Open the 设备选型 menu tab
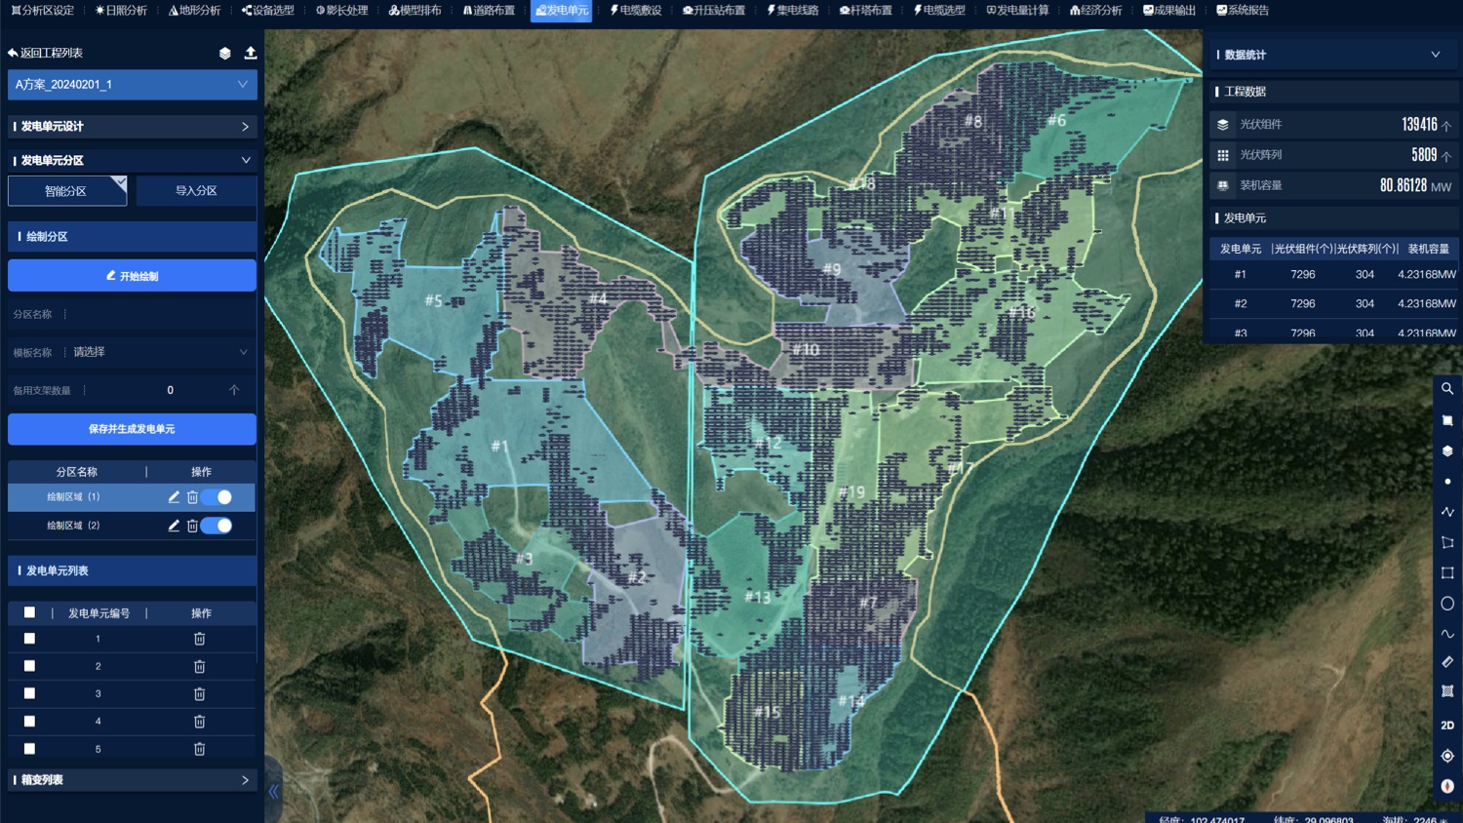The image size is (1463, 823). click(x=268, y=10)
